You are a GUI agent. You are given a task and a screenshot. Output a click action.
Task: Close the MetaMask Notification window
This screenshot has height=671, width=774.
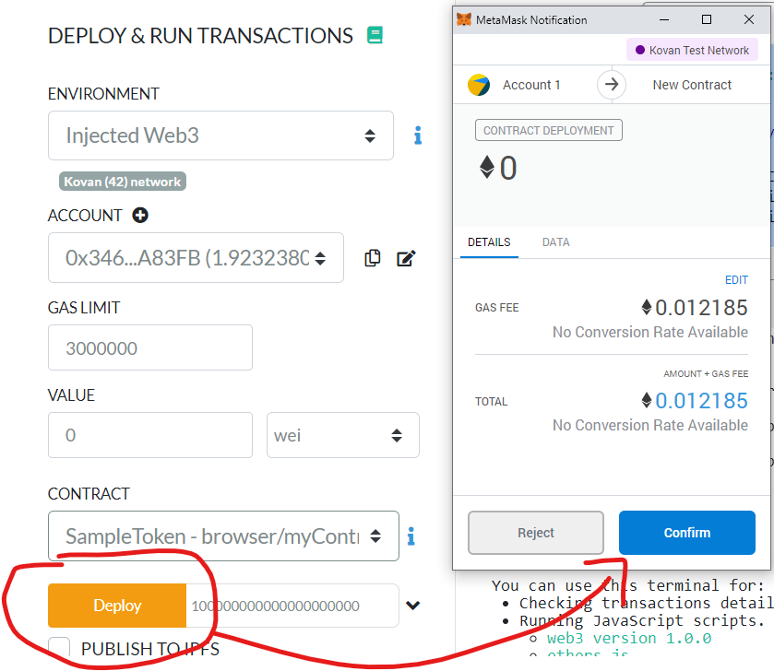(749, 19)
